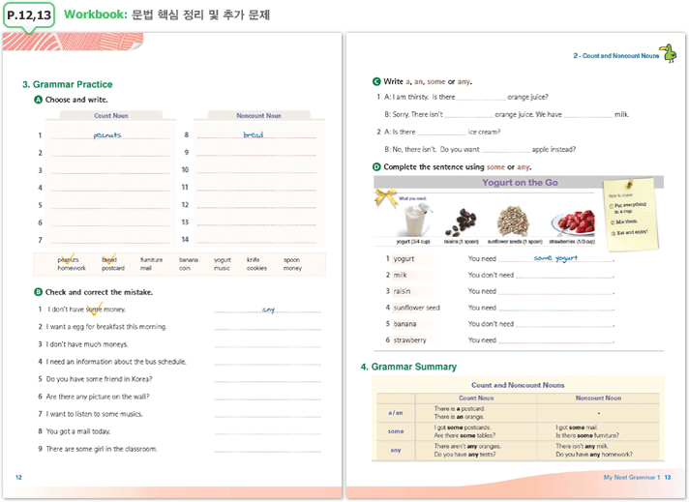The height and width of the screenshot is (502, 689).
Task: Click the a / an row label in summary table
Action: 396,413
